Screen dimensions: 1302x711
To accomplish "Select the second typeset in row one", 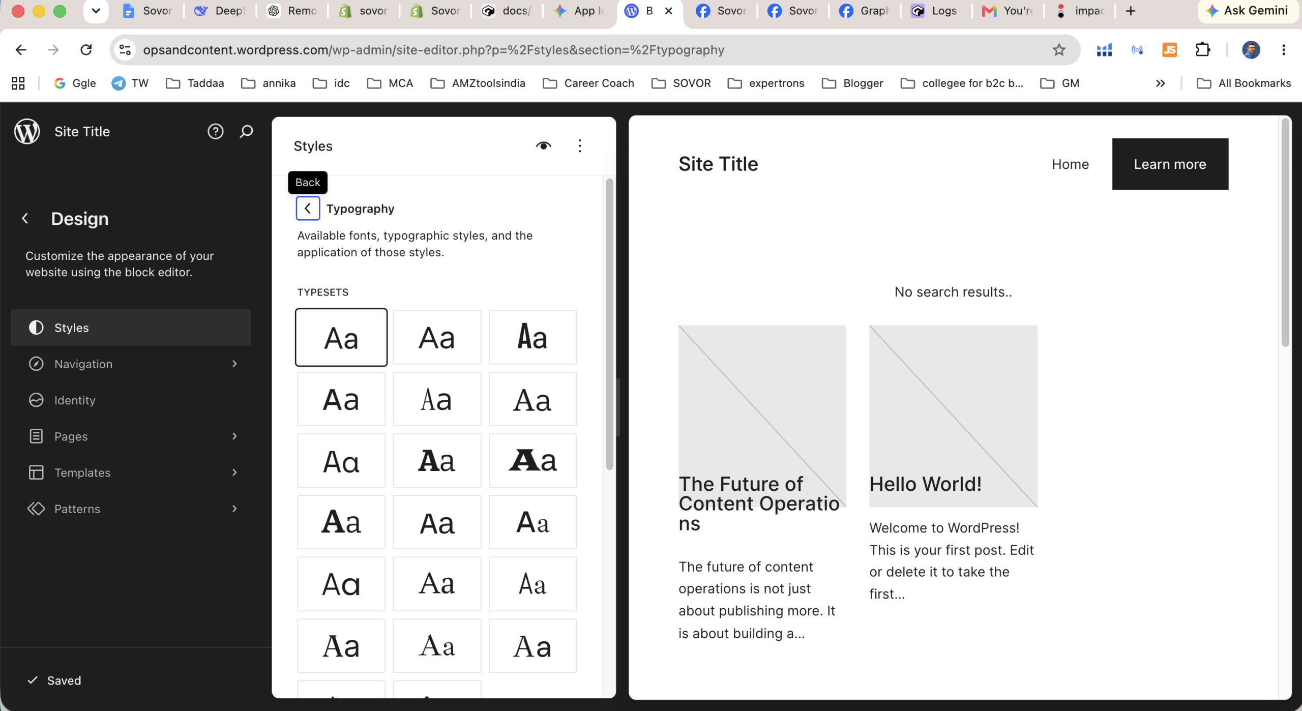I will (437, 337).
